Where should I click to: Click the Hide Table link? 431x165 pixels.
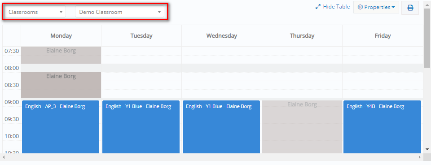pyautogui.click(x=336, y=7)
